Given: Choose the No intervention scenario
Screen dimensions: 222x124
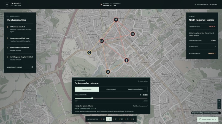Looking at the screenshot, I should 87,89.
